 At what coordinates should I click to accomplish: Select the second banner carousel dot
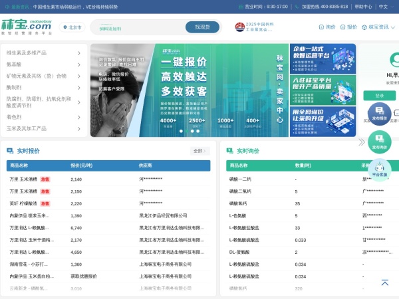[x=187, y=131]
